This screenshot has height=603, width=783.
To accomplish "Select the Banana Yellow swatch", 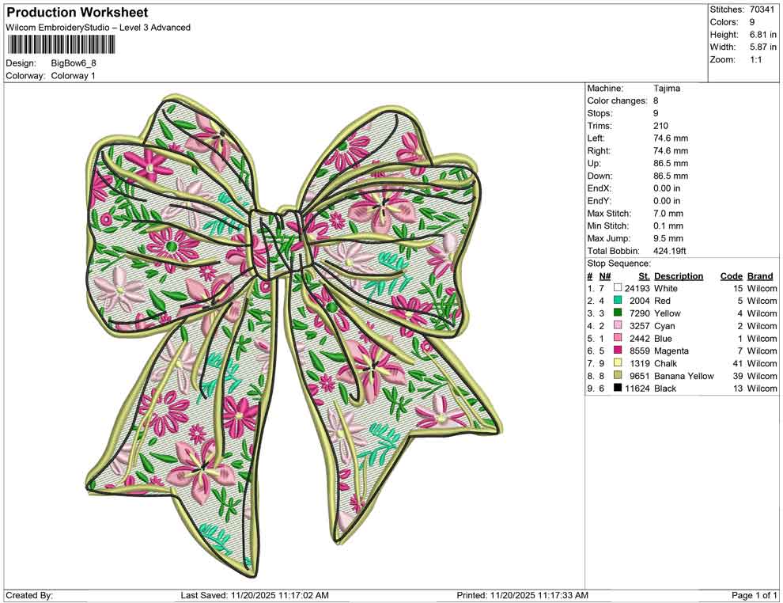I will [x=618, y=376].
